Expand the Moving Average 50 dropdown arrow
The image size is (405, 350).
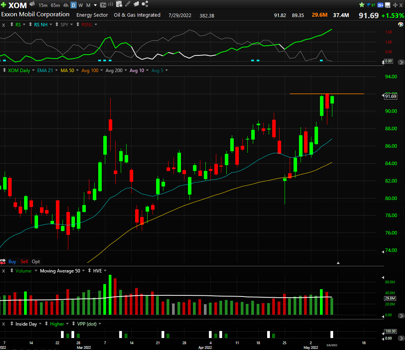coord(83,271)
